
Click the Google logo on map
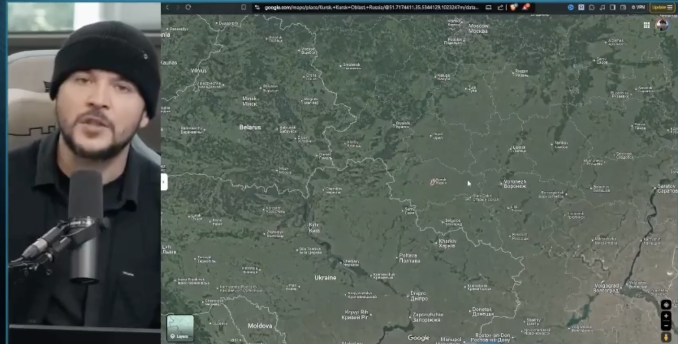pos(419,338)
